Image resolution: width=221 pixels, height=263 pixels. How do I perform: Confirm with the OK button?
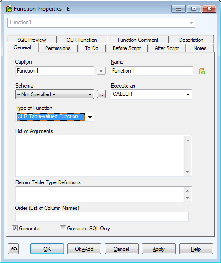tap(47, 249)
